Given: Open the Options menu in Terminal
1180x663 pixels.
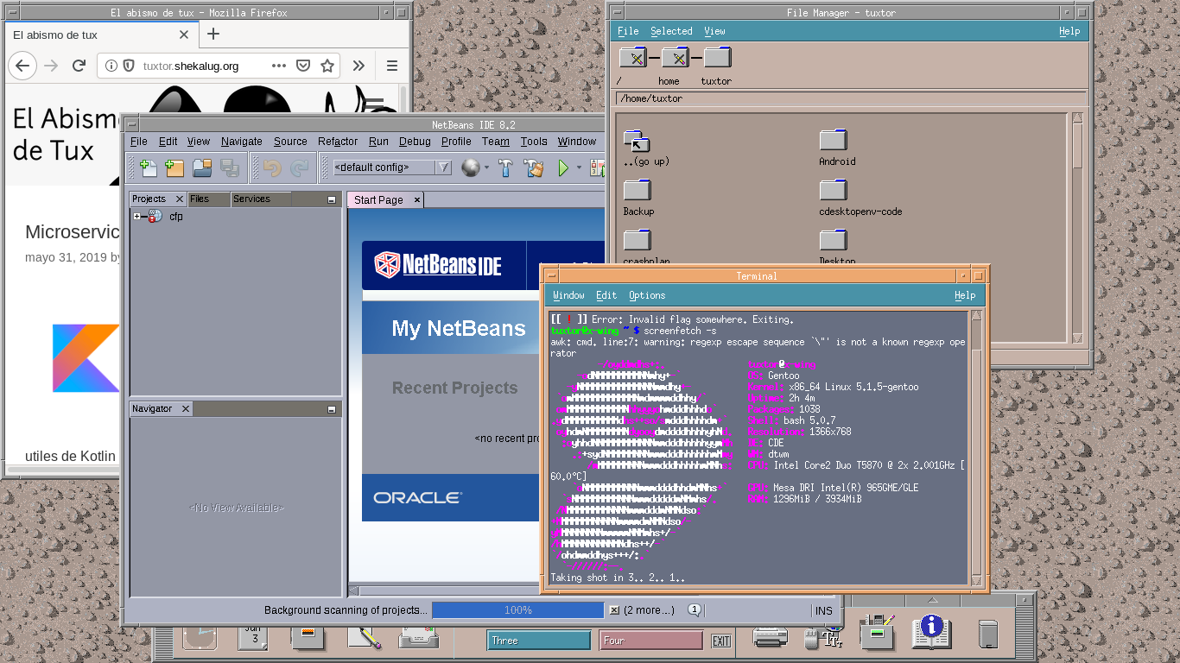Looking at the screenshot, I should click(x=647, y=295).
